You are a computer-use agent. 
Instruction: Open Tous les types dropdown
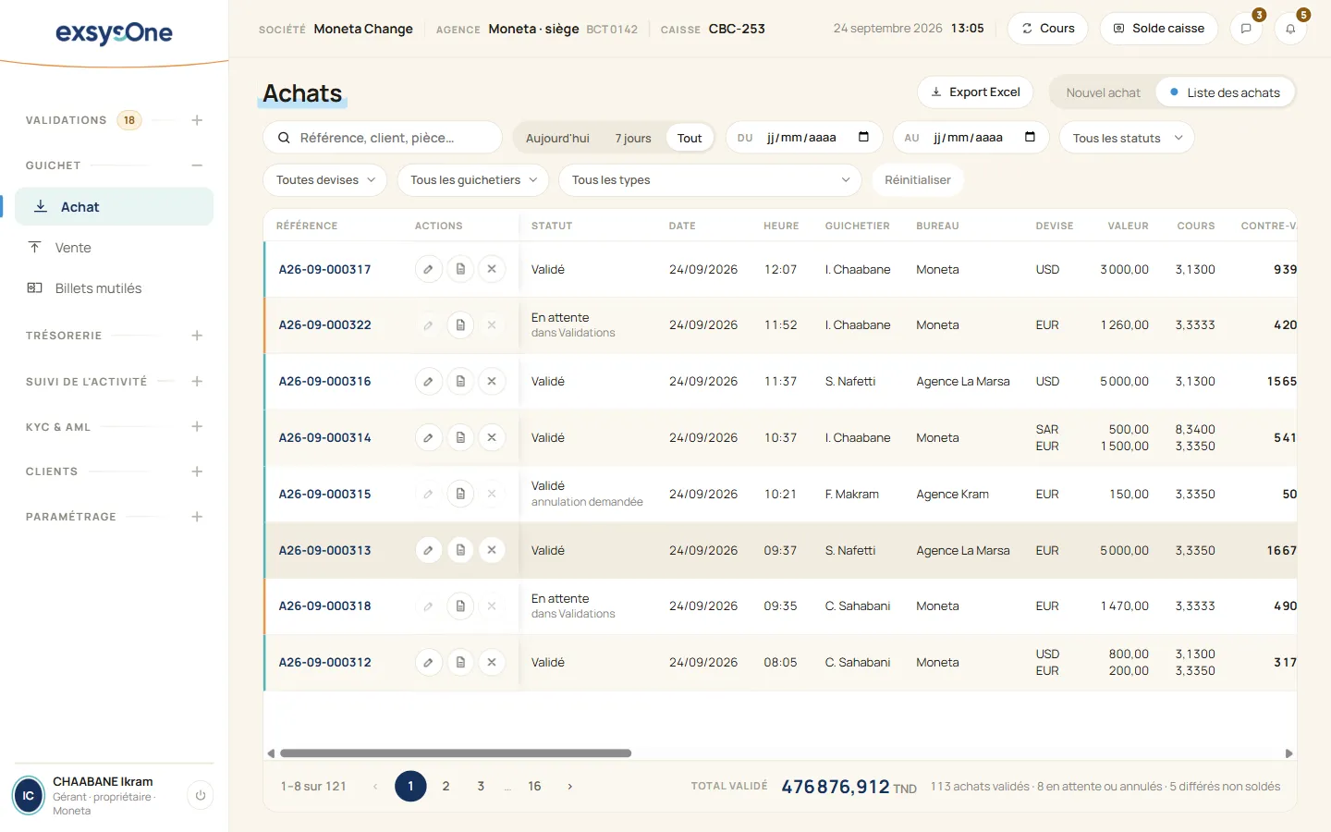[710, 180]
